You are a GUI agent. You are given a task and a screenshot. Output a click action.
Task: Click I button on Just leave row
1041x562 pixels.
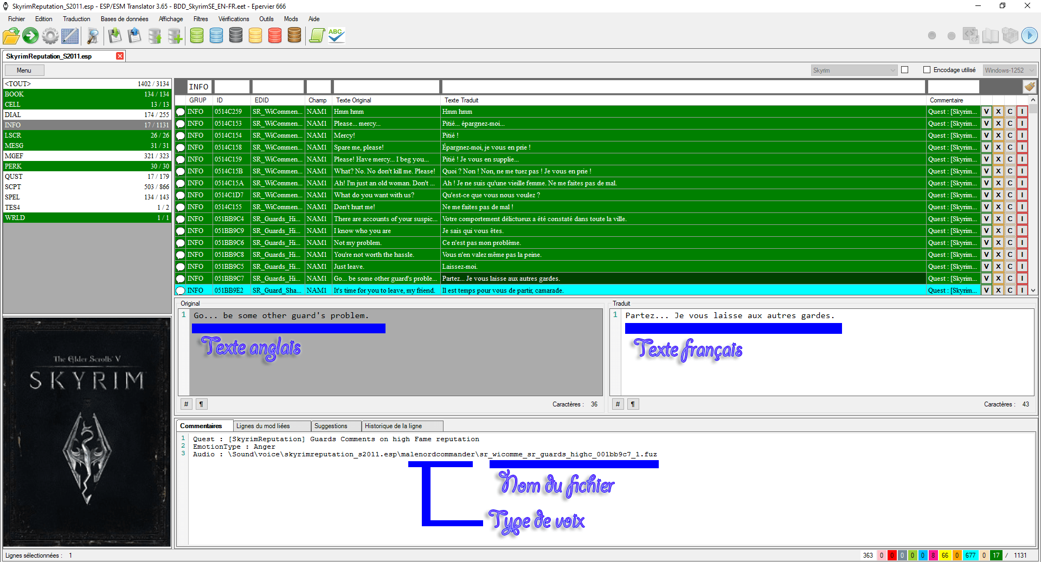pos(1022,267)
